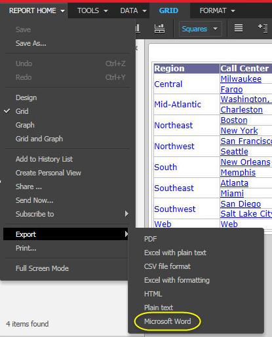
Task: Open the Tools menu
Action: [92, 10]
